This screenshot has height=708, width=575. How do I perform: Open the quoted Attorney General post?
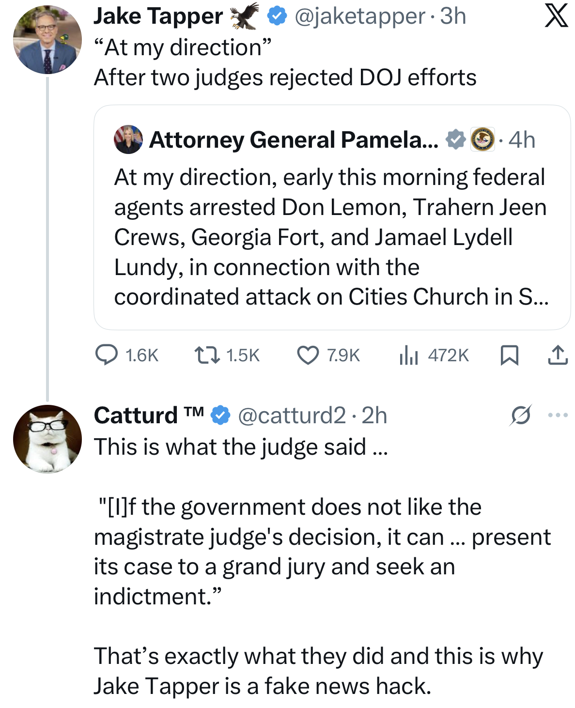coord(331,237)
